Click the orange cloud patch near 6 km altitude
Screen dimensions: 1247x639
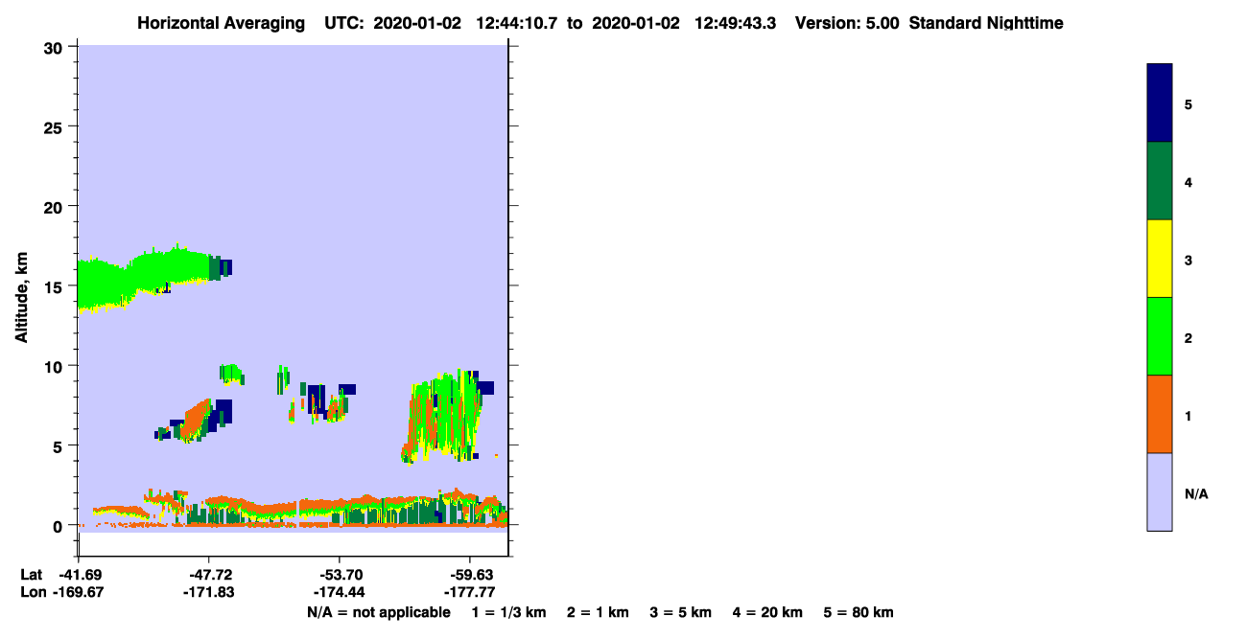pyautogui.click(x=197, y=419)
